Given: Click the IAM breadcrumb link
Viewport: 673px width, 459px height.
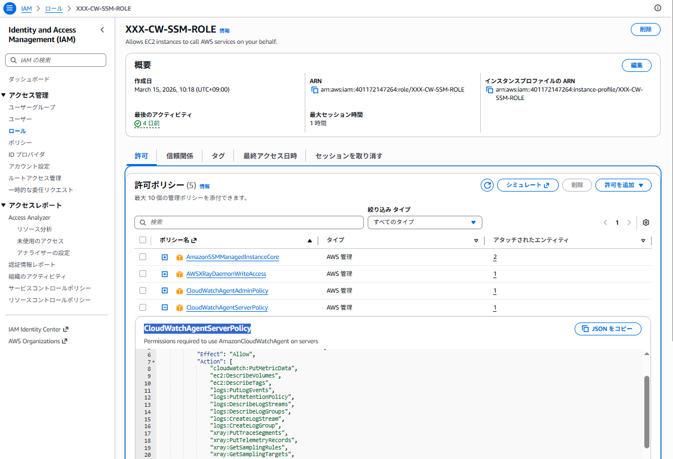Looking at the screenshot, I should 26,8.
